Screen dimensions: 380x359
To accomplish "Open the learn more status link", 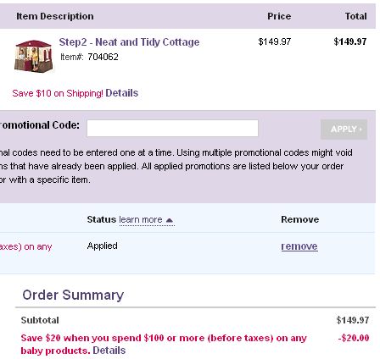I will [x=141, y=219].
